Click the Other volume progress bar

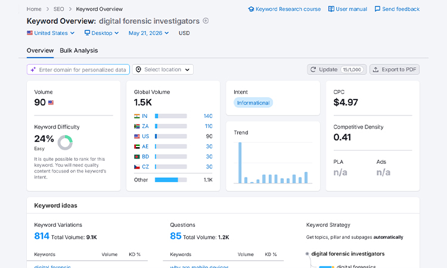click(x=171, y=180)
